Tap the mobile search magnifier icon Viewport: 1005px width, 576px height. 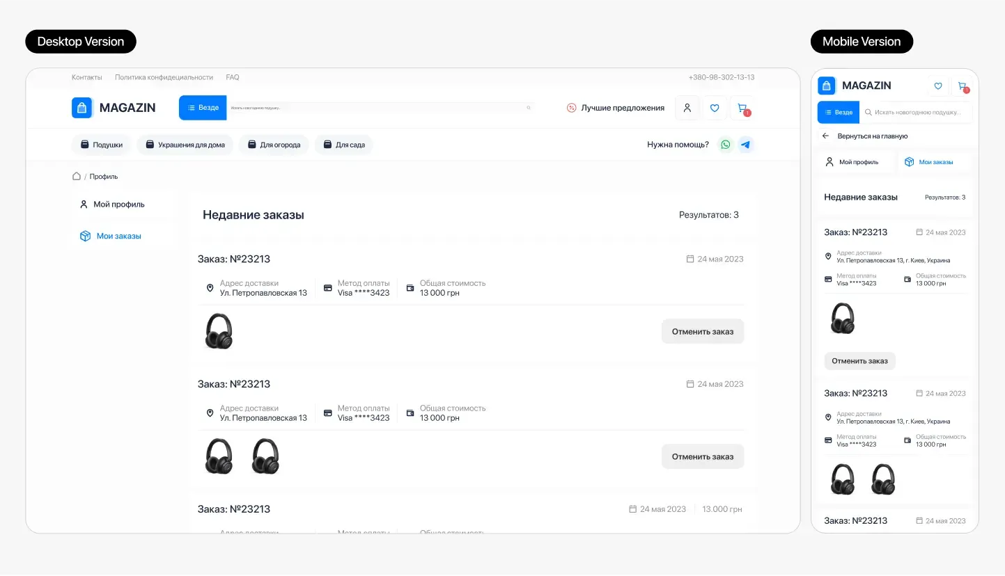868,112
